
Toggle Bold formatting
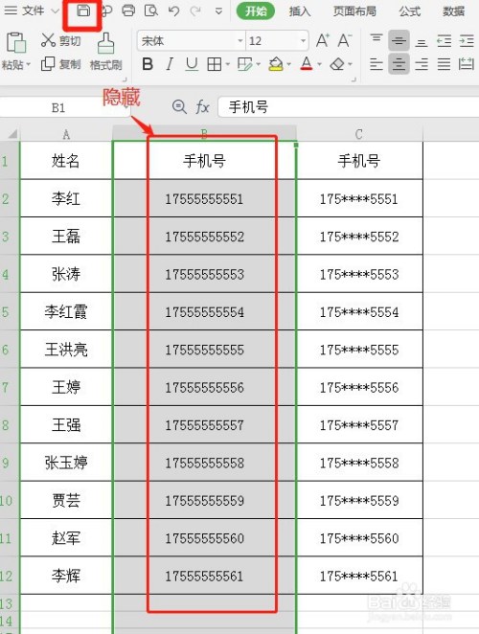click(x=148, y=64)
